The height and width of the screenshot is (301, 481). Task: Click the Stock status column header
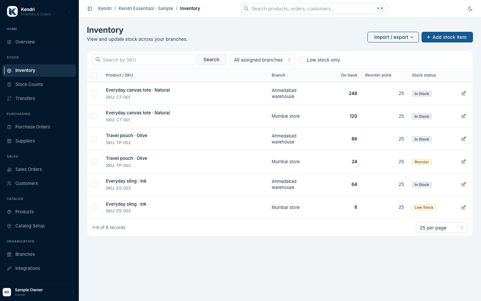424,75
